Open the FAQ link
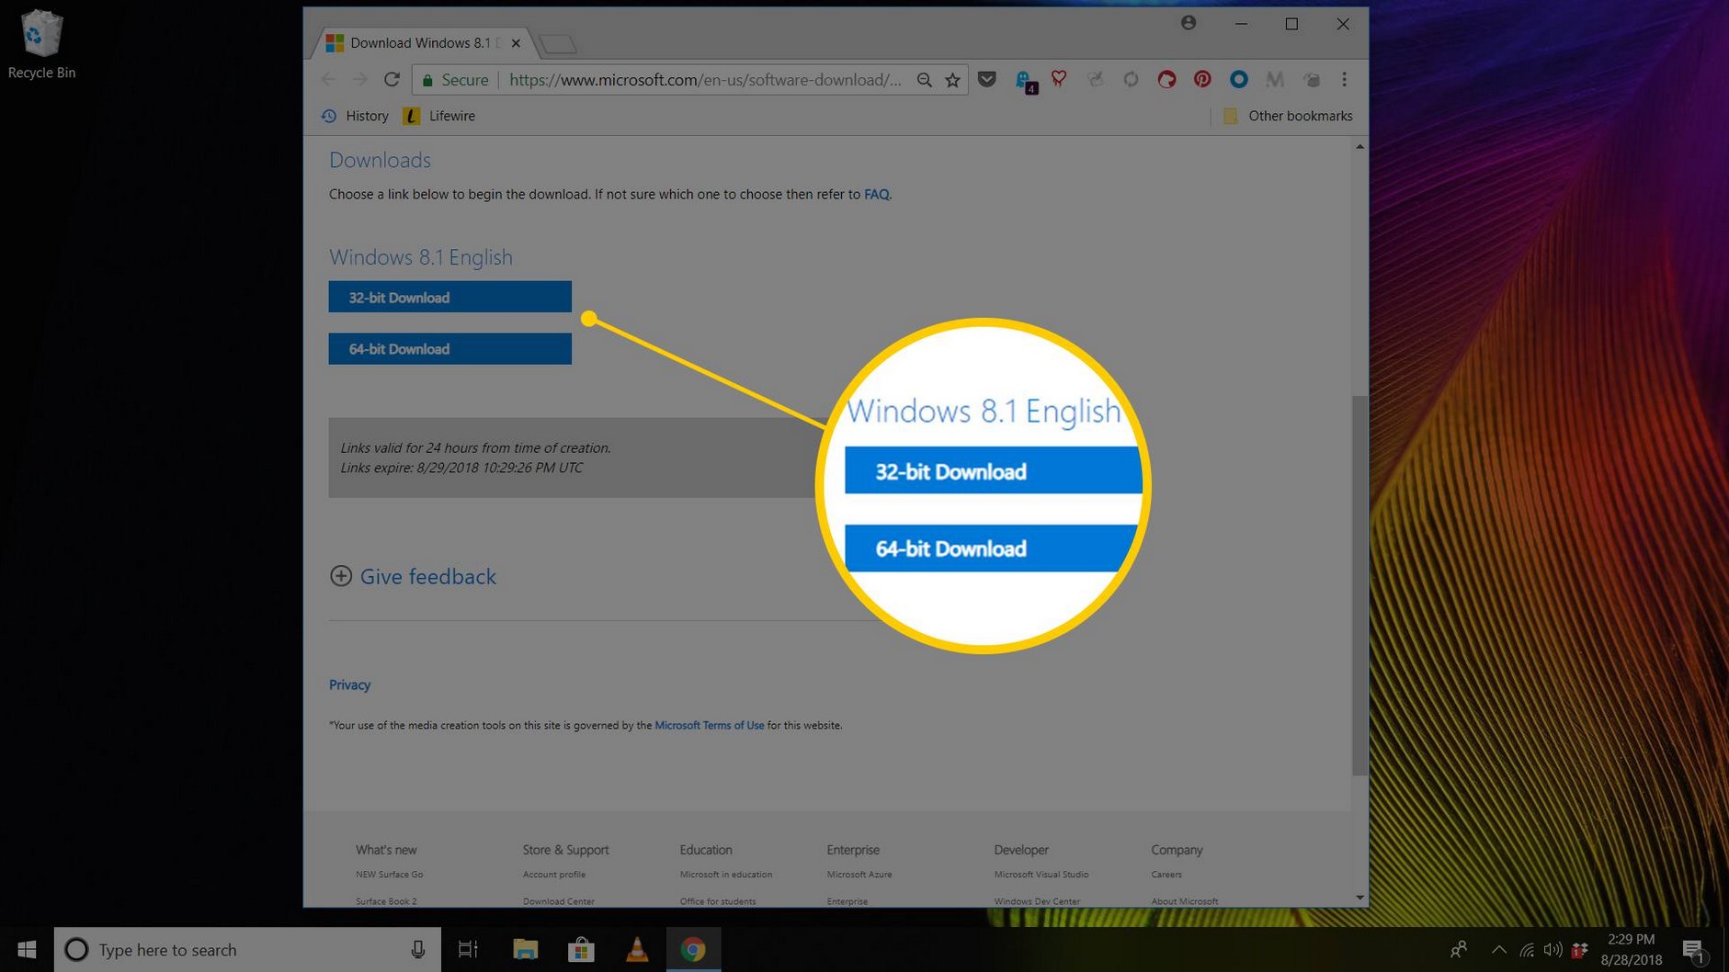The image size is (1729, 972). point(876,194)
